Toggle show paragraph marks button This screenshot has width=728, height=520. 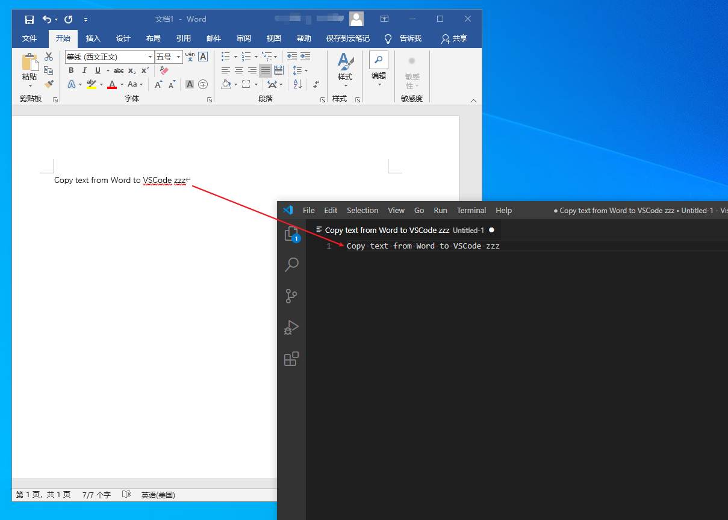point(316,85)
